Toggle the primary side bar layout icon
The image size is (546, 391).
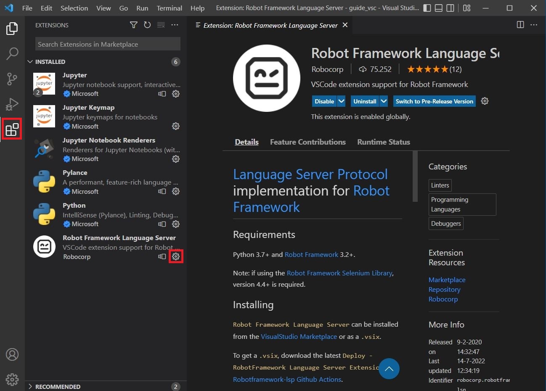coord(427,8)
